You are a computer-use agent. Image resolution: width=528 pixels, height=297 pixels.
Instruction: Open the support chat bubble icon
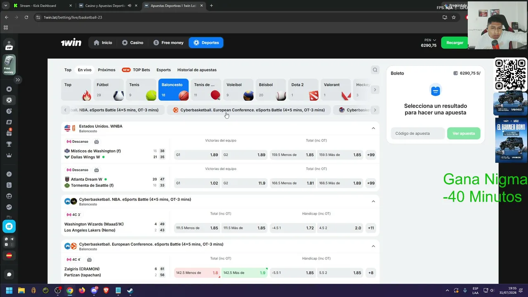click(x=9, y=274)
